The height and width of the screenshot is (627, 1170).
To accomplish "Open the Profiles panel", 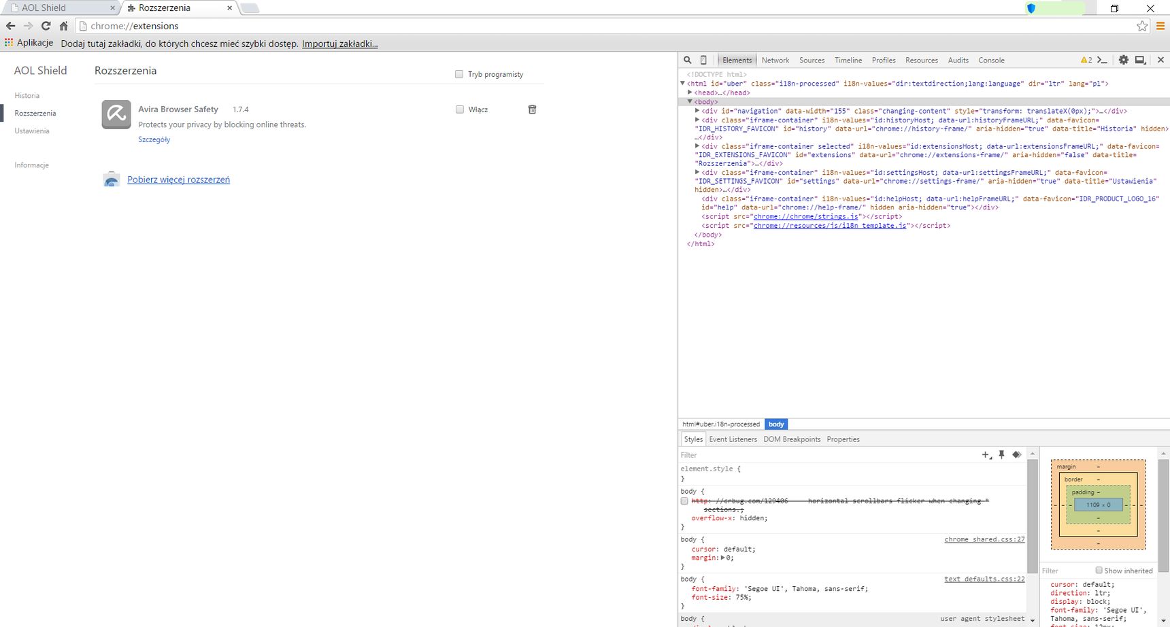I will click(884, 60).
